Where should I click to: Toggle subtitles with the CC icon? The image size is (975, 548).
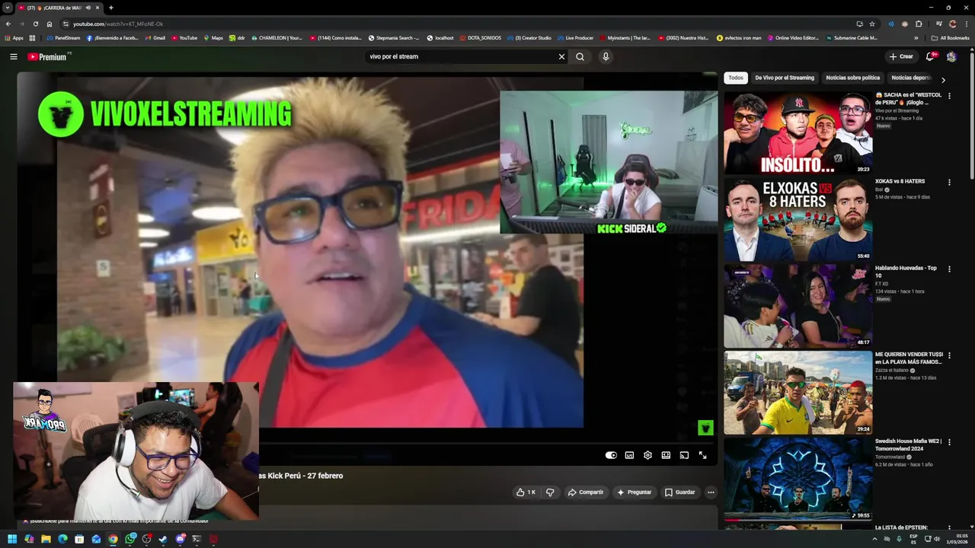(x=629, y=455)
